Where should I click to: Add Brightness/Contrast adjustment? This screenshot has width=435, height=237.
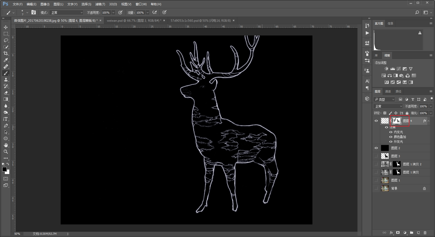(x=386, y=69)
